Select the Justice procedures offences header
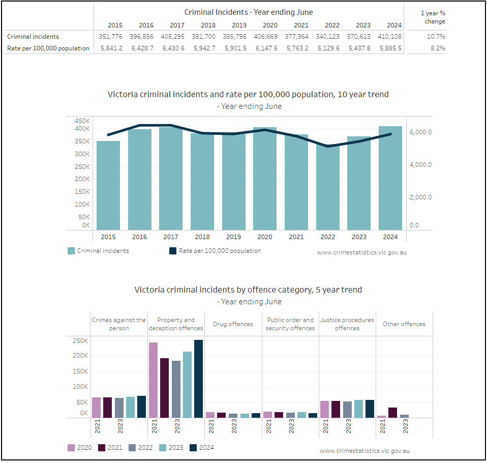Screen dimensions: 487x463 347,324
